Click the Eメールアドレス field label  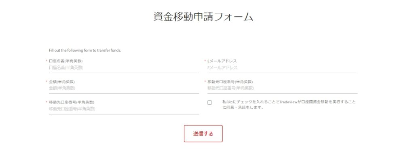click(x=222, y=61)
